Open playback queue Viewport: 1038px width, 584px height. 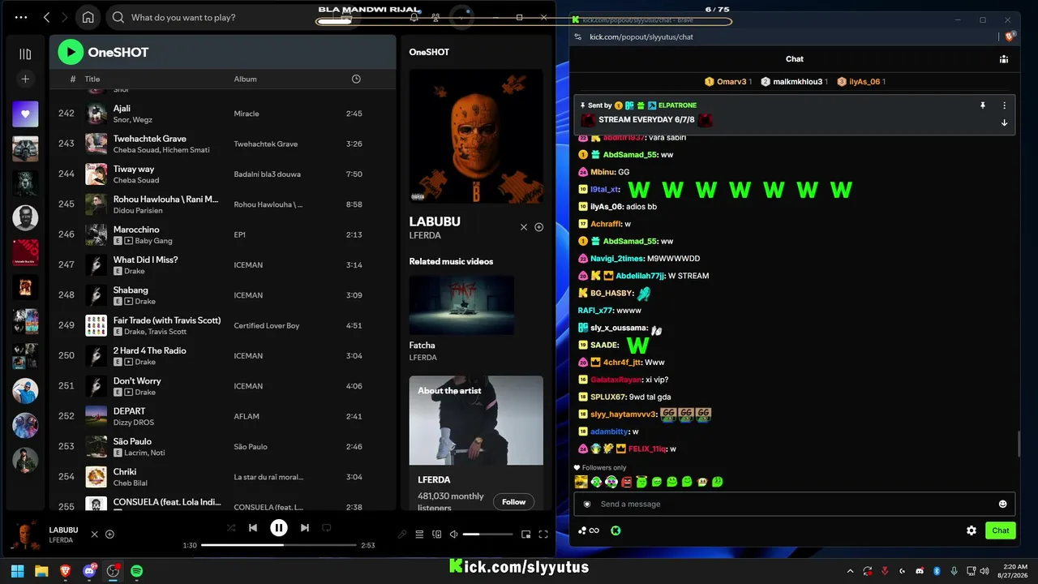(419, 534)
